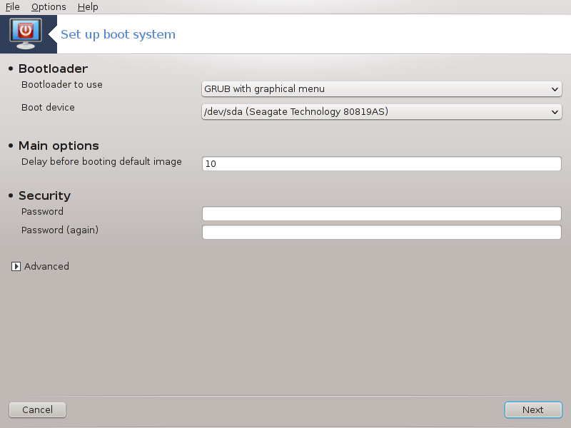Click into the Password (again) field
Screen dimensions: 571x428
[382, 233]
